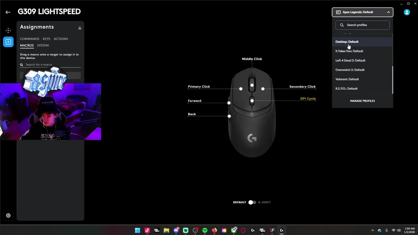418x235 pixels.
Task: Click the Middle Click label
Action: coord(252,59)
